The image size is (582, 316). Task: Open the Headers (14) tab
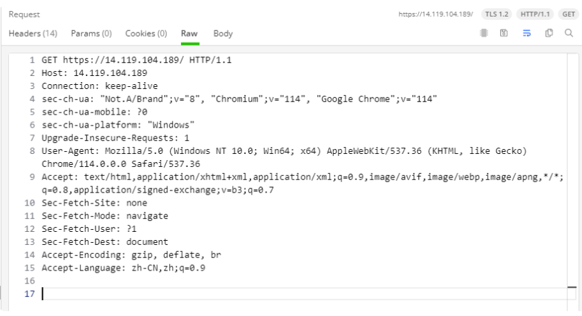point(33,34)
